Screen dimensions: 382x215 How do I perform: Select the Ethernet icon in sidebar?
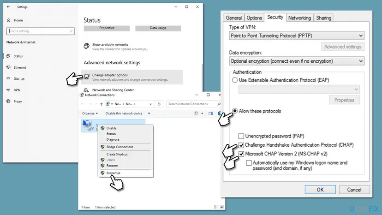coord(8,67)
